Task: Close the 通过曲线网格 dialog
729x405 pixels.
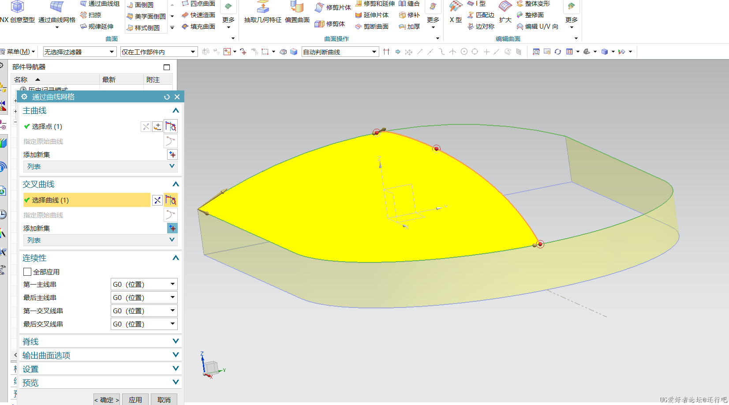Action: tap(177, 97)
